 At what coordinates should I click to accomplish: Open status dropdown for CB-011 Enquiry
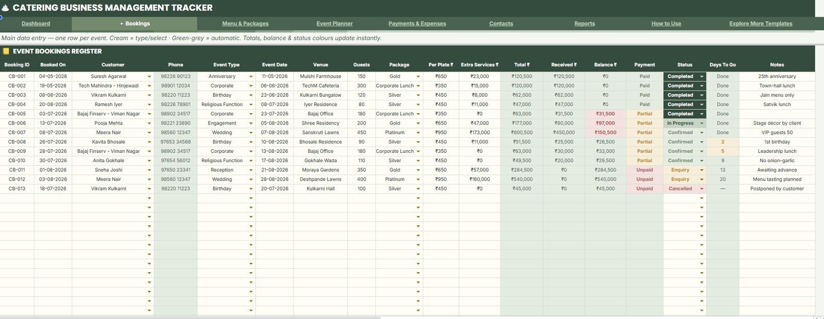(701, 170)
